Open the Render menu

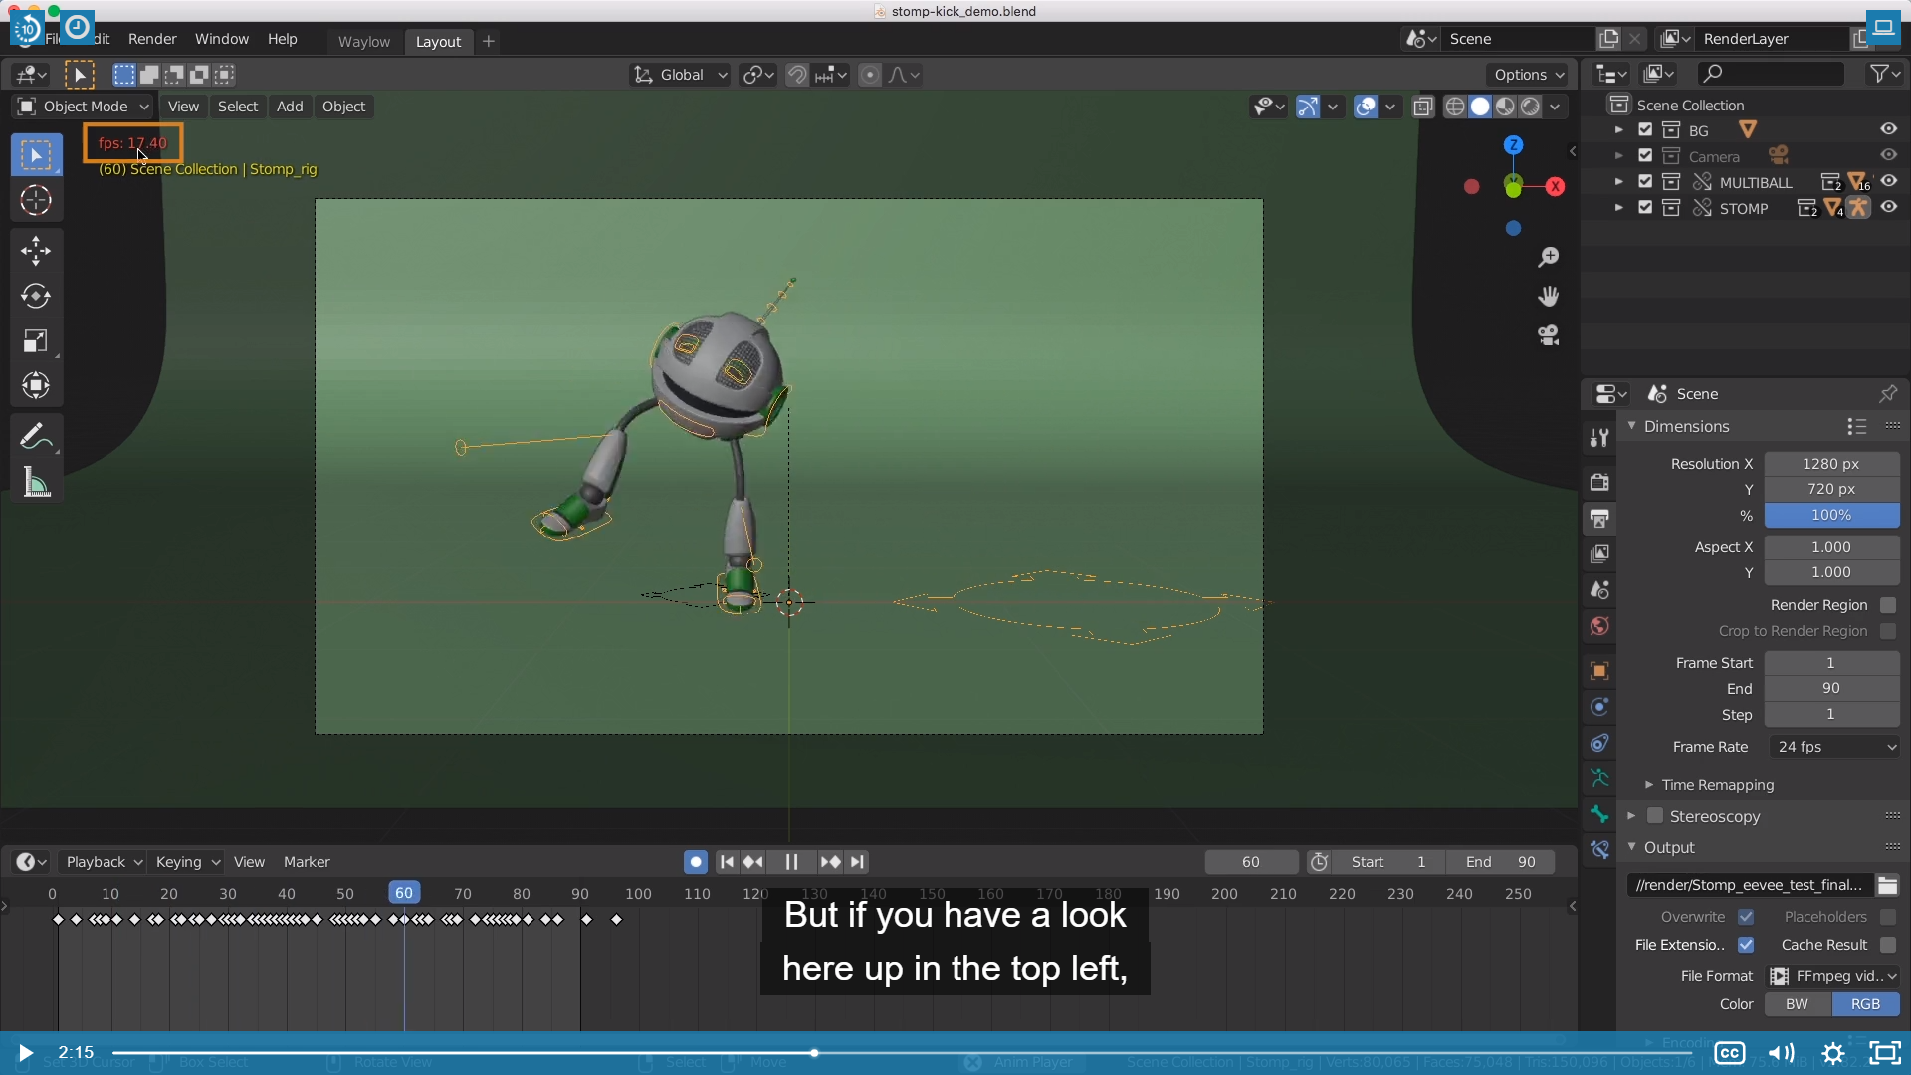click(152, 39)
